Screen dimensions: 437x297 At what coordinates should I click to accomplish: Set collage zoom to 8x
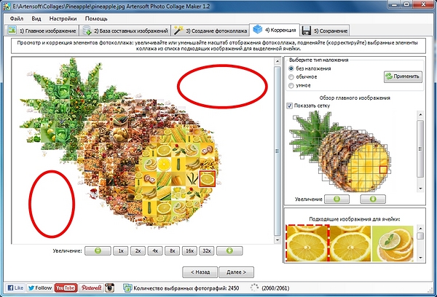(x=172, y=250)
